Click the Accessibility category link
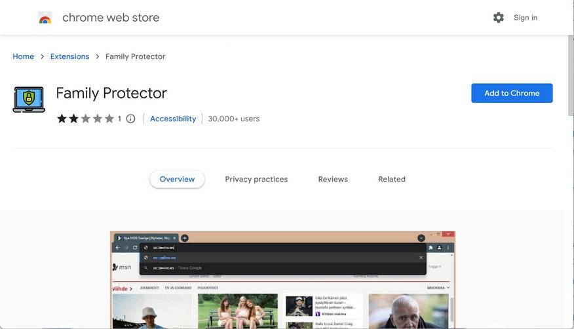Viewport: 574px width, 329px height. 173,119
